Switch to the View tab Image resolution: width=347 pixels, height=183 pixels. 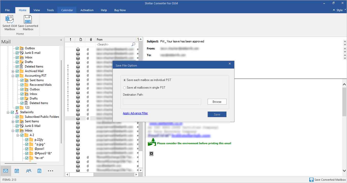point(37,10)
